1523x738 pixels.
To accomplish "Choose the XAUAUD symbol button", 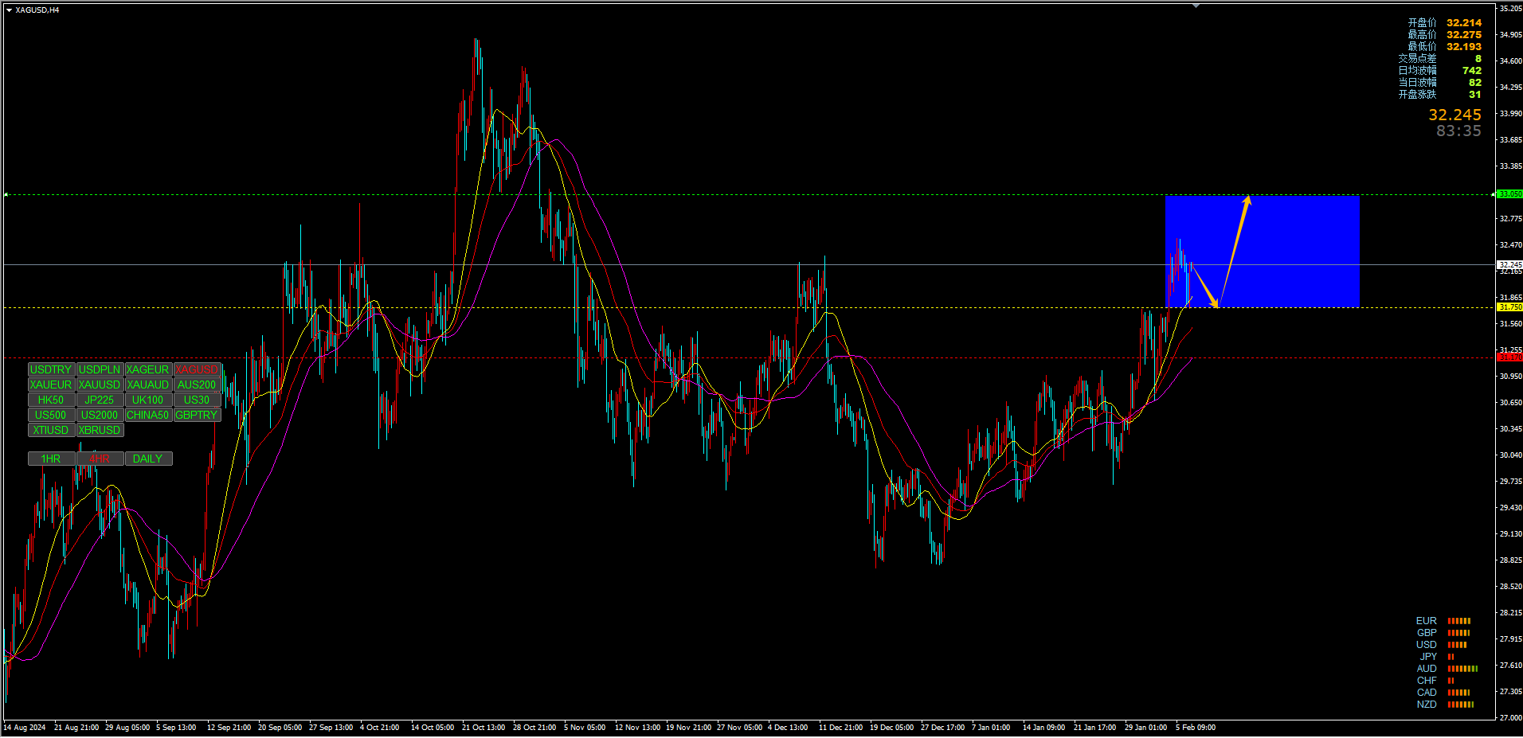I will click(x=148, y=385).
